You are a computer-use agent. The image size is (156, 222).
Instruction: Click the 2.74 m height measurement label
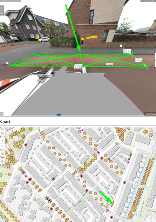[x=127, y=51]
